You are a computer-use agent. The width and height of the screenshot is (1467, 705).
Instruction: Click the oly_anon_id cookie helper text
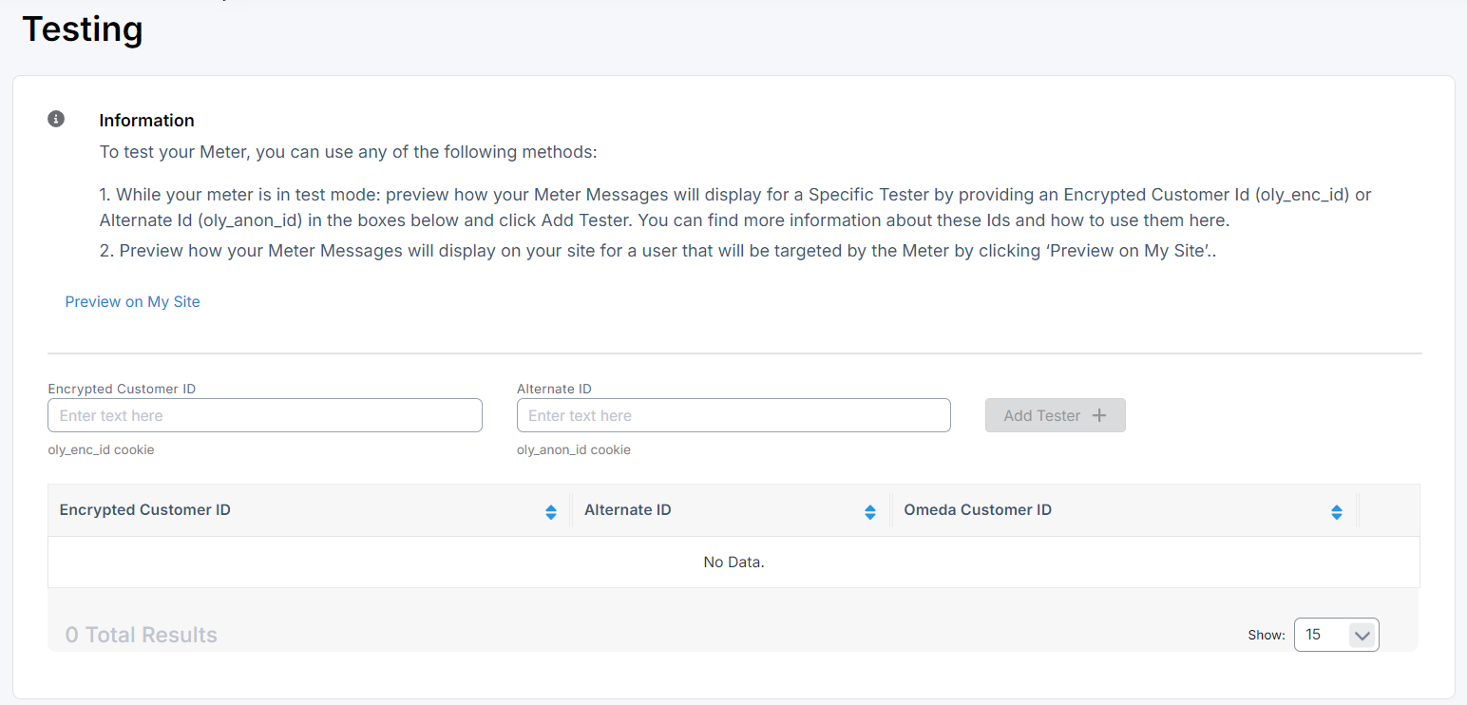tap(574, 449)
